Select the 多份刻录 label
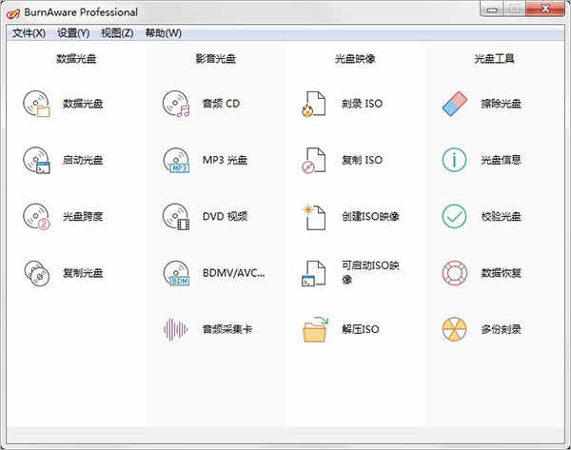 point(502,329)
